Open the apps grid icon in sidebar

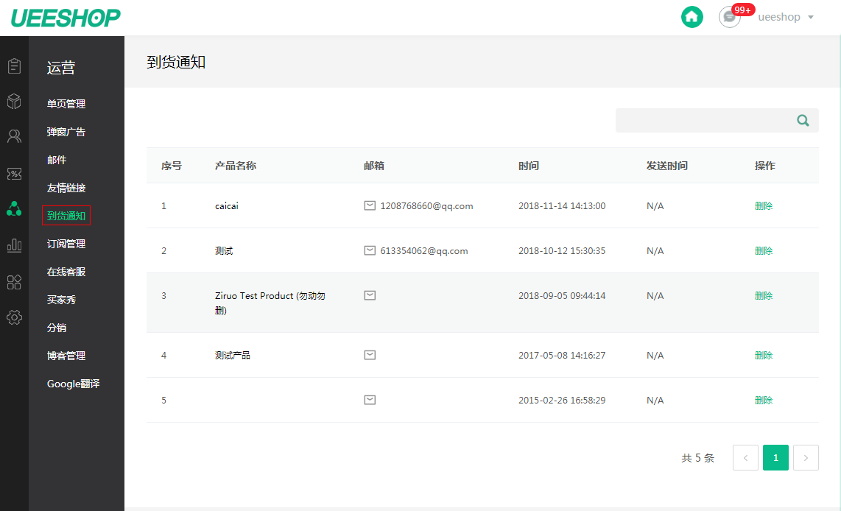[x=15, y=282]
